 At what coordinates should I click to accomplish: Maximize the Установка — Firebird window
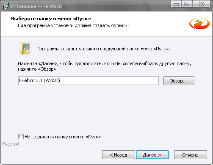[187, 4]
